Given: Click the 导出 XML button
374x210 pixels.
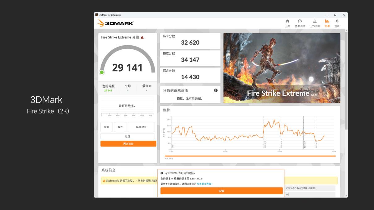Looking at the screenshot, I should pos(141,127).
